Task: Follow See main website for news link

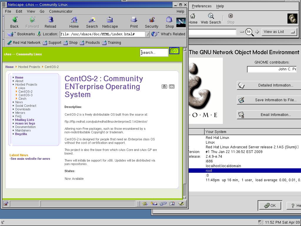Action: tap(30, 159)
